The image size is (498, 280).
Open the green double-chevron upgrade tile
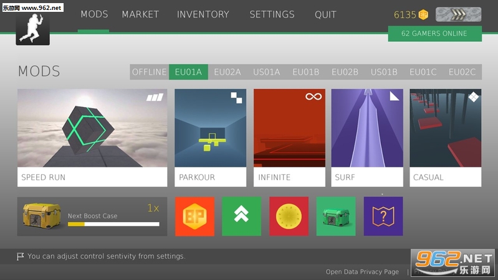pyautogui.click(x=241, y=217)
